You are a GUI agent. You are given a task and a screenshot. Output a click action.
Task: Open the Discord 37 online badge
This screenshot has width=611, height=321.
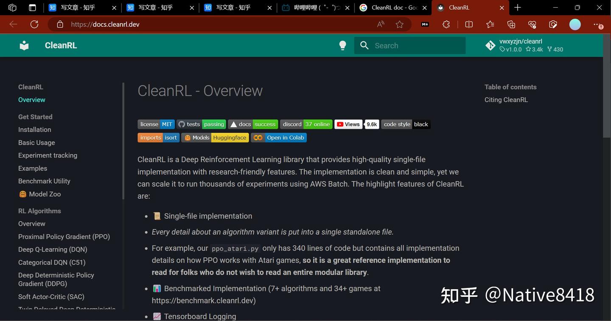[306, 124]
